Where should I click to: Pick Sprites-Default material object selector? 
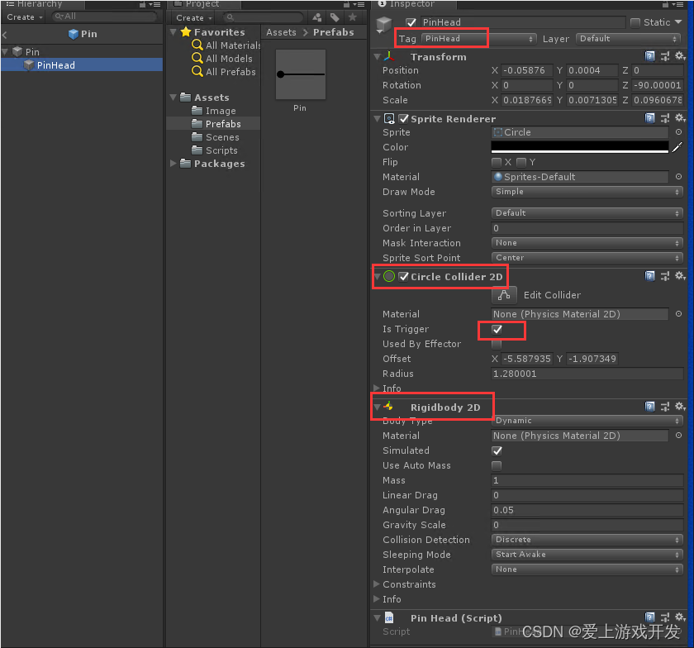678,177
